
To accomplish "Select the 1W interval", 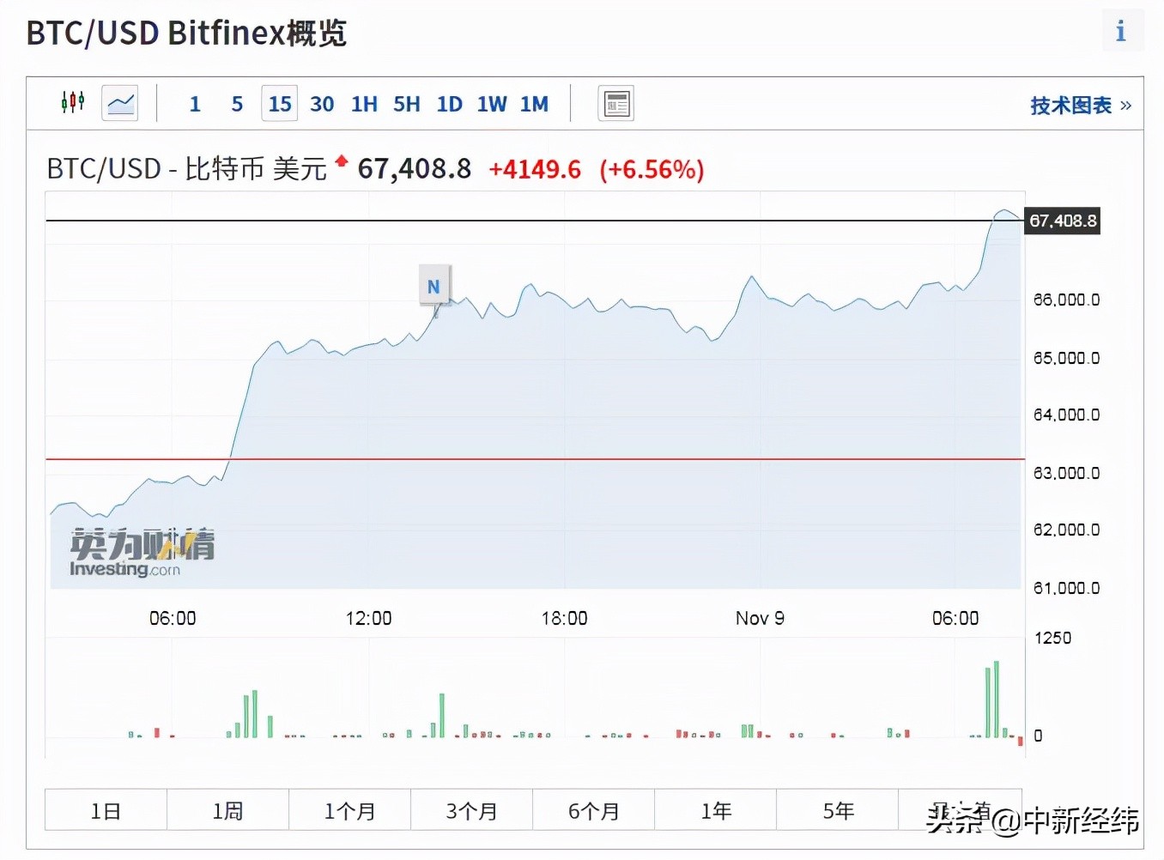I will (x=491, y=103).
